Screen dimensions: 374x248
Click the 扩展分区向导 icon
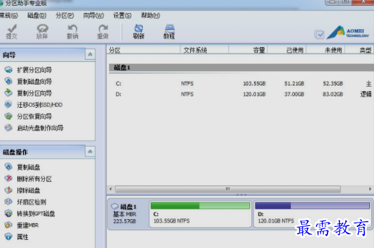pyautogui.click(x=8, y=69)
